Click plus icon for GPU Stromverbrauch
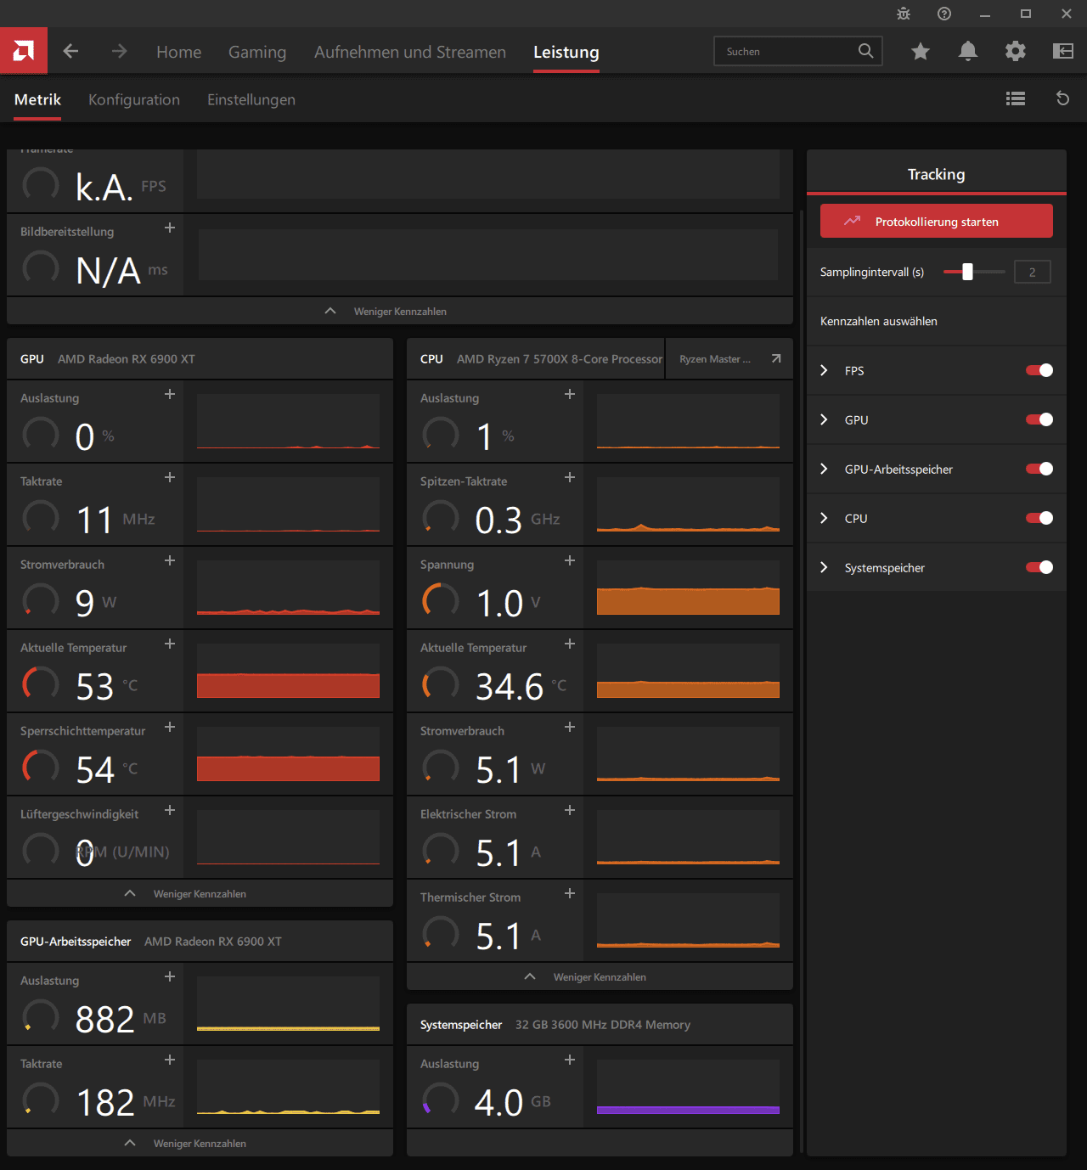 [170, 560]
